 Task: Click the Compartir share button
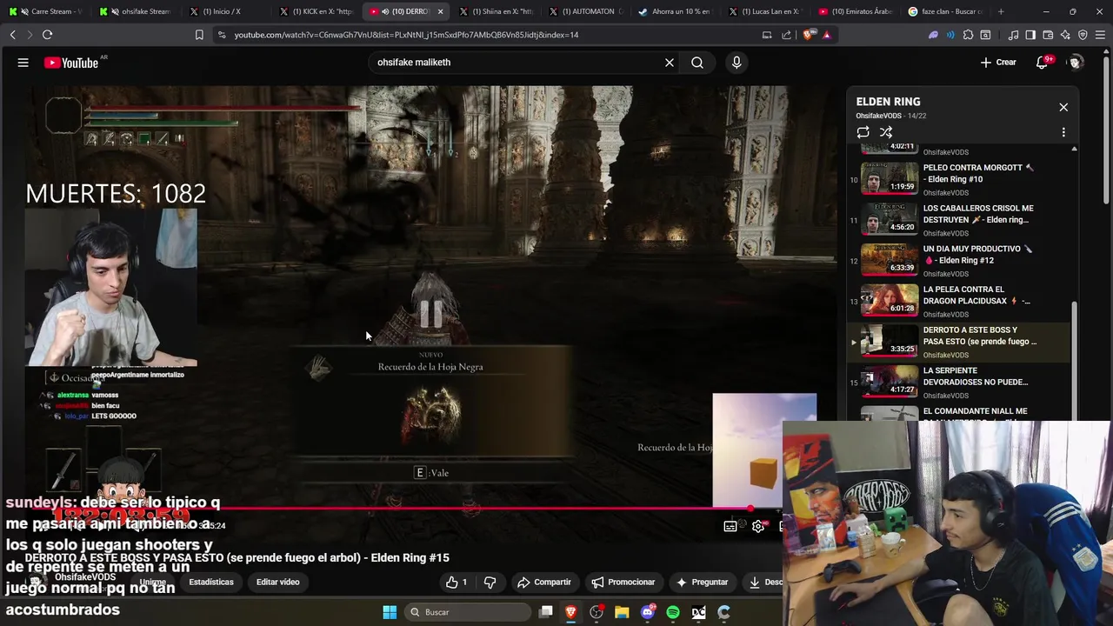click(543, 582)
